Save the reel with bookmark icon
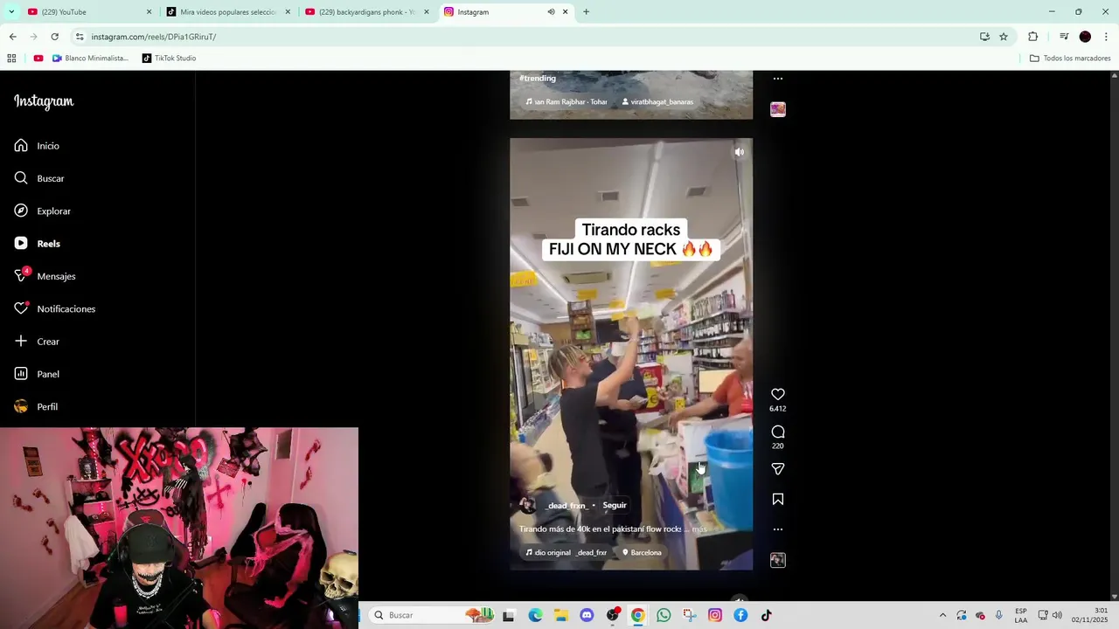This screenshot has width=1119, height=629. [x=777, y=499]
